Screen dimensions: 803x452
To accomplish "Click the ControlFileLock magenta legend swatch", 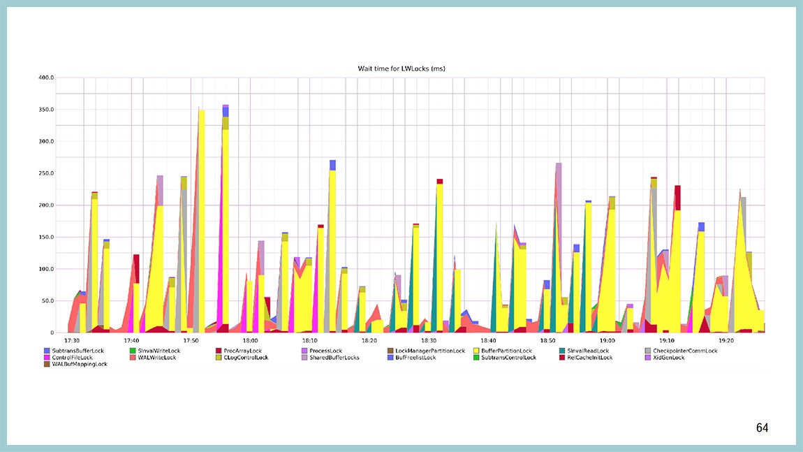I will click(47, 358).
